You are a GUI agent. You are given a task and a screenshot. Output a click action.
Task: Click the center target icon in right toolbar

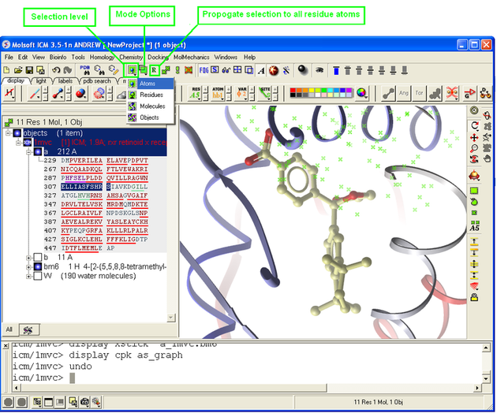click(474, 110)
